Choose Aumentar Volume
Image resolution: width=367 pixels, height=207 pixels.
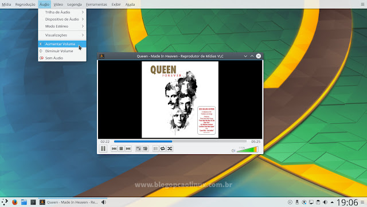point(62,44)
